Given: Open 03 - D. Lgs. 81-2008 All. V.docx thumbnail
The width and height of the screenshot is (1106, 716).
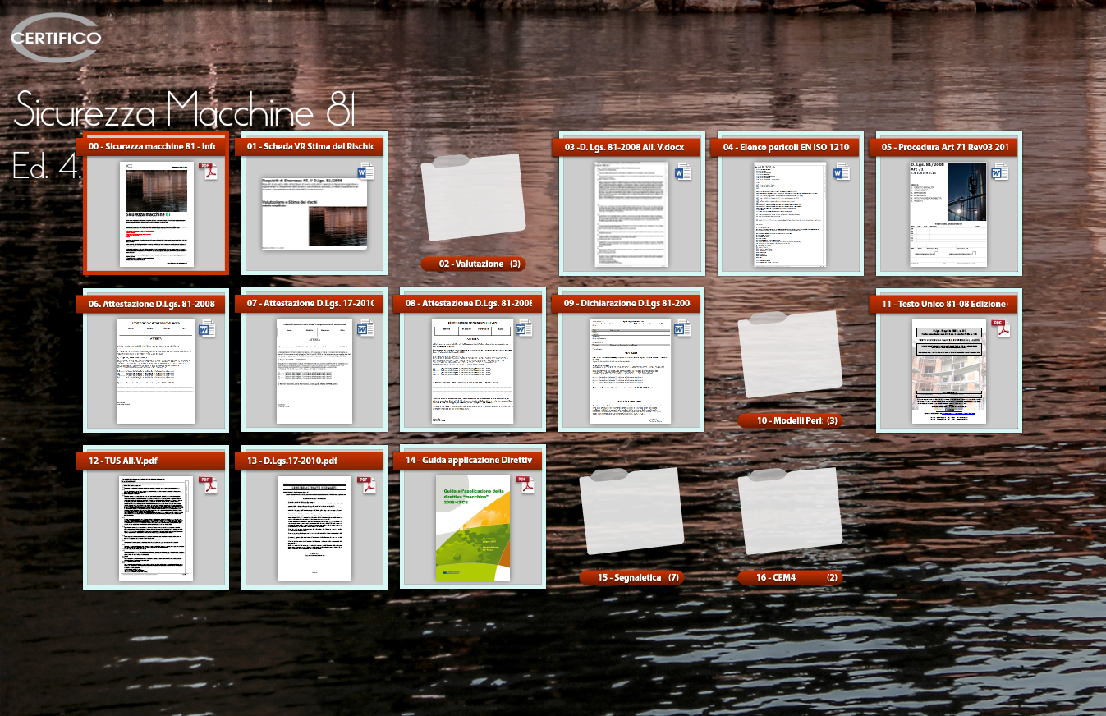Looking at the screenshot, I should click(x=631, y=213).
